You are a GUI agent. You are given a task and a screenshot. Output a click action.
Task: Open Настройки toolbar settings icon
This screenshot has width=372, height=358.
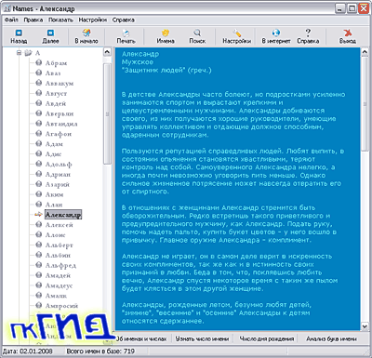[237, 33]
